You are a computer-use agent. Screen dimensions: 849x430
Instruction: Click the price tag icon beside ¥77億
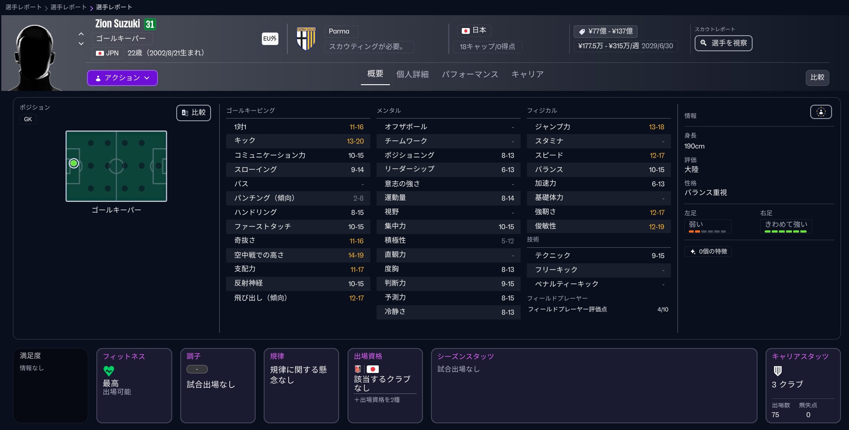coord(582,31)
